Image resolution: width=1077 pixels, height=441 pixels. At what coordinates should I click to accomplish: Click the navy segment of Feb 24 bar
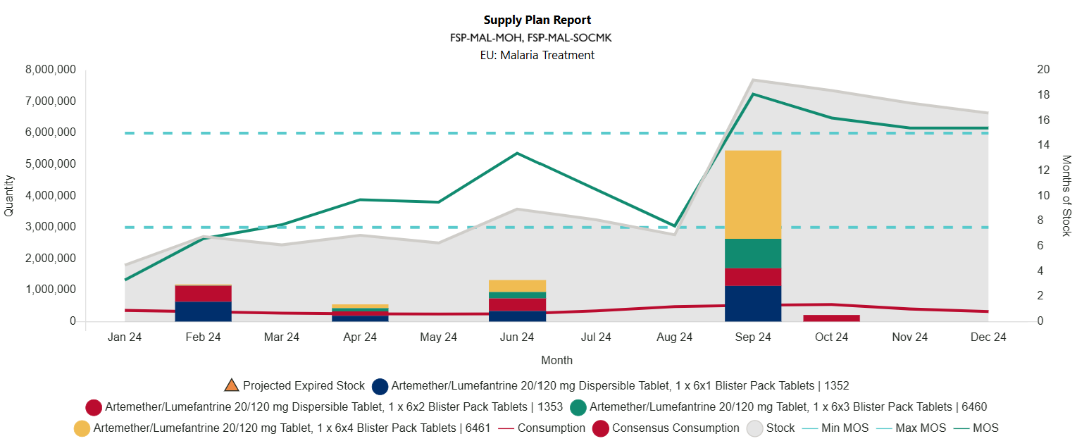tap(203, 311)
